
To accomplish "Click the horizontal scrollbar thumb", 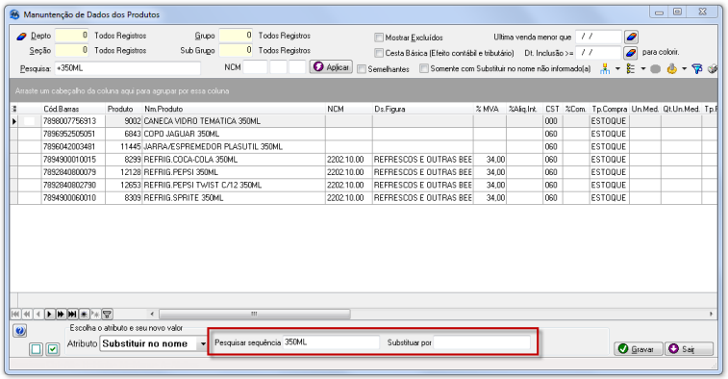I will (x=254, y=314).
